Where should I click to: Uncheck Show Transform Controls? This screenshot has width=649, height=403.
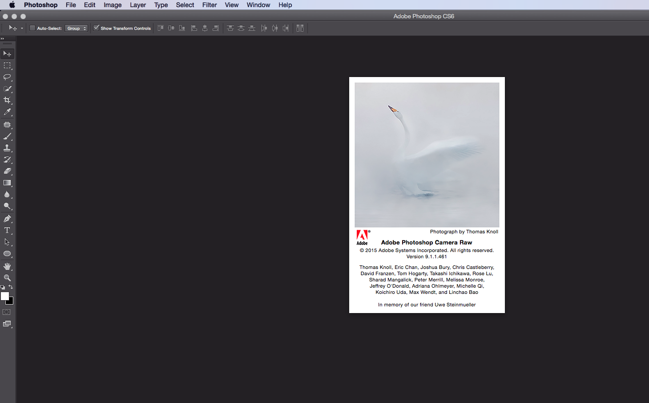[96, 28]
